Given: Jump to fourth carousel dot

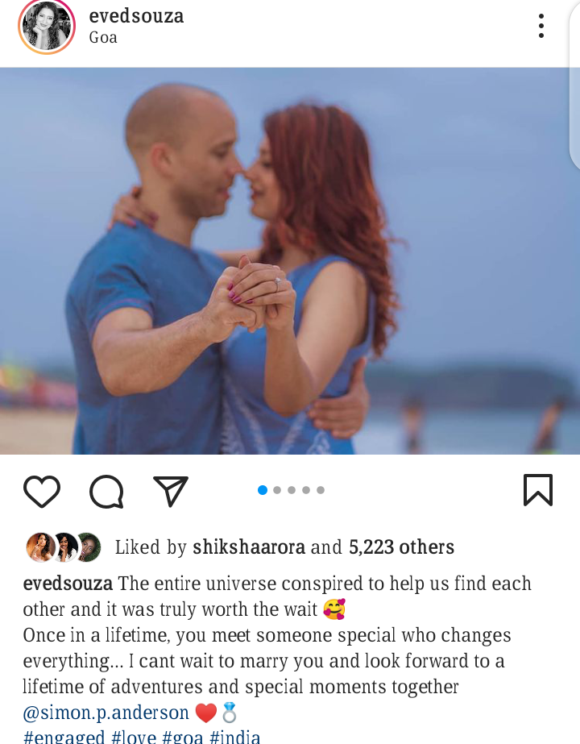Looking at the screenshot, I should (x=306, y=490).
